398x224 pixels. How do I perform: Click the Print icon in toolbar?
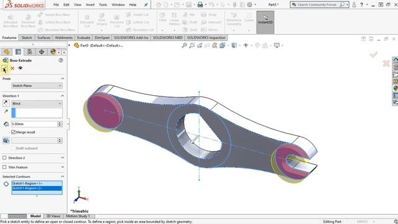[200, 4]
